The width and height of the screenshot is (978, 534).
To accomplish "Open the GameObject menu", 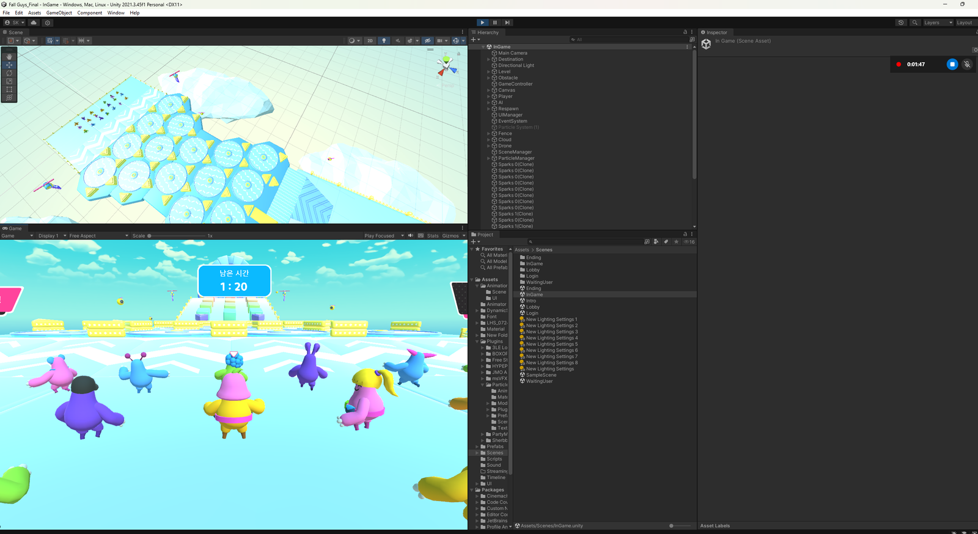I will [x=59, y=13].
